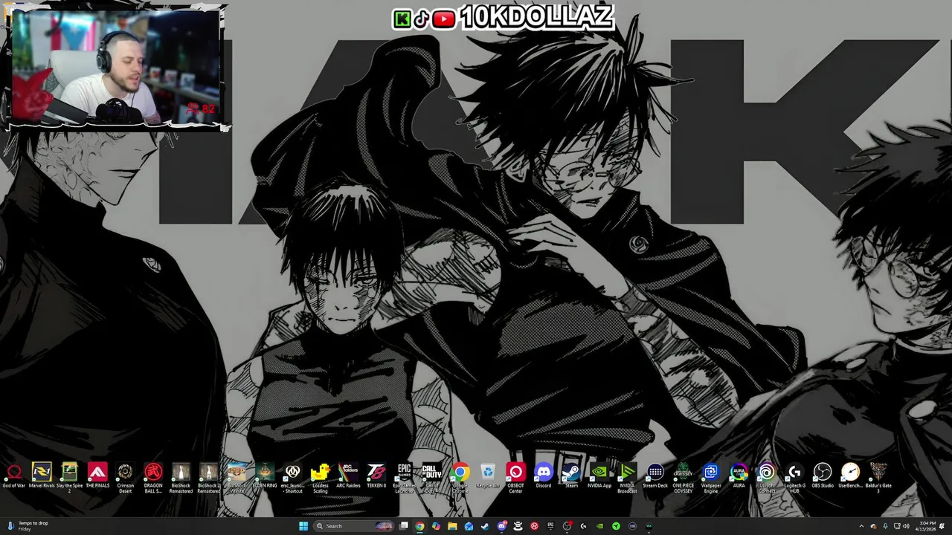Screen dimensions: 952x535
Task: Open the Baldur's Gate 3 desktop icon
Action: [x=878, y=477]
